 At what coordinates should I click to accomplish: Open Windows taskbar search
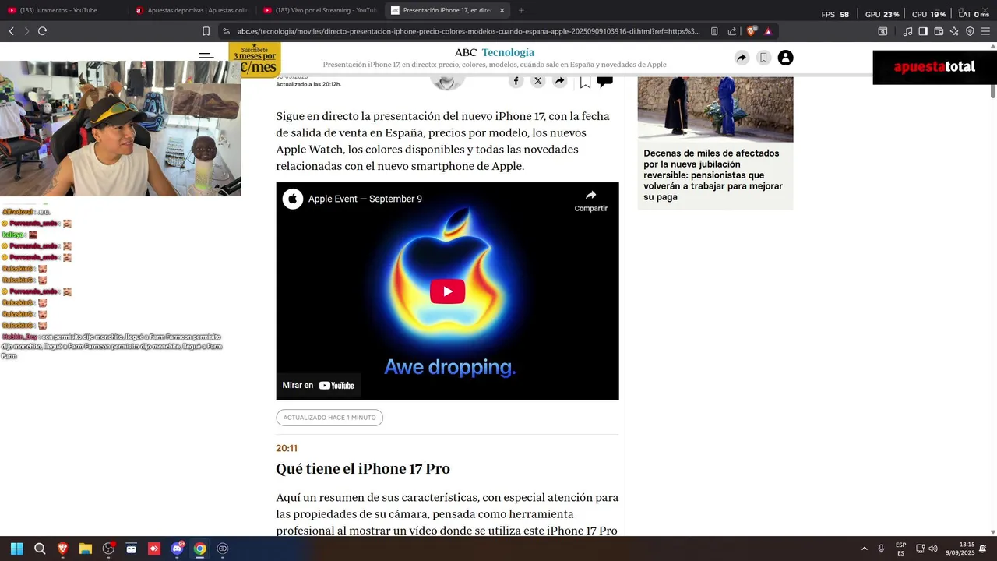[x=40, y=549]
